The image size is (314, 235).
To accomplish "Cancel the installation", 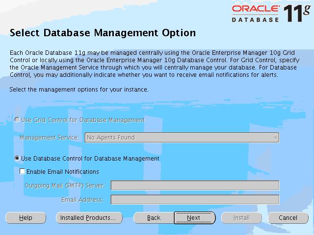I will pos(288,217).
